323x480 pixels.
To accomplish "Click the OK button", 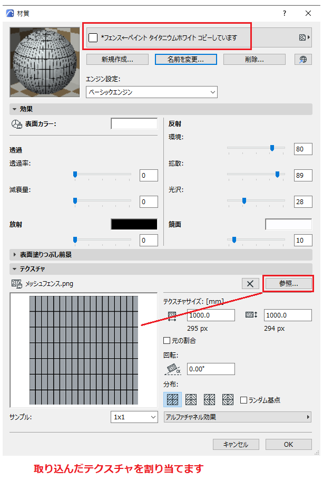I will [288, 445].
